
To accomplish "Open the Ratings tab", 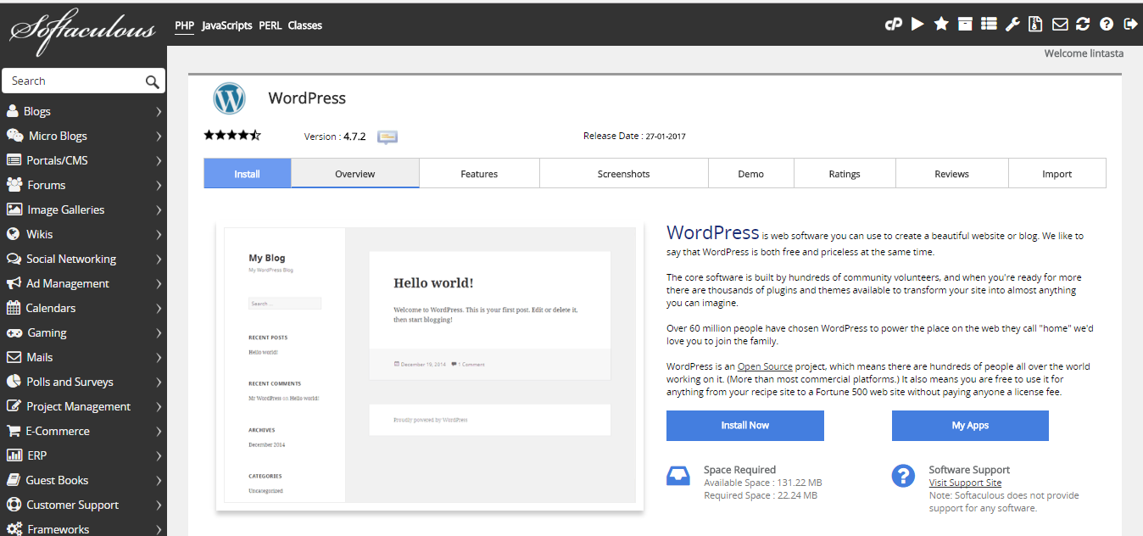I will (845, 173).
